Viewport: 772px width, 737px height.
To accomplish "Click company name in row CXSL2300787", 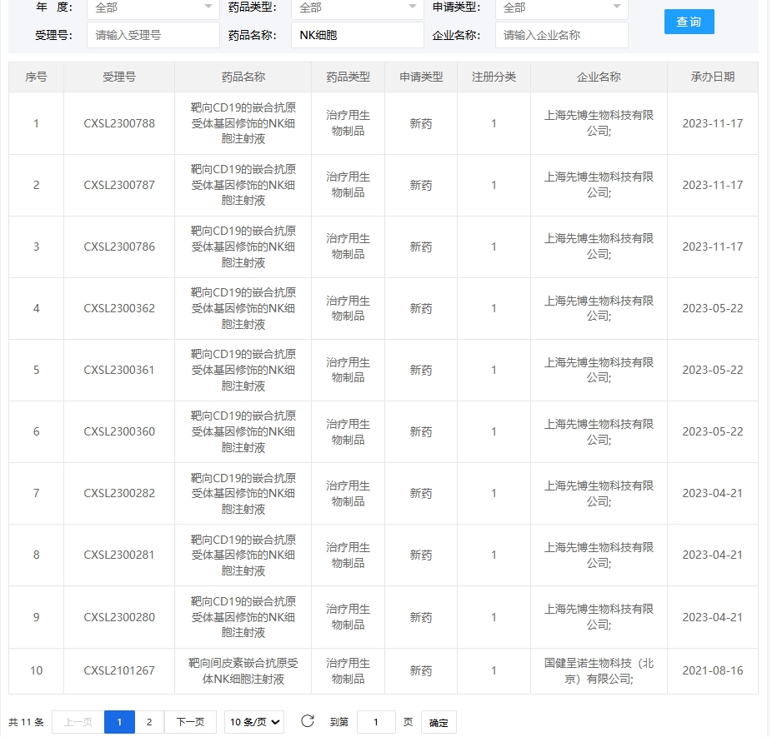I will pos(599,185).
